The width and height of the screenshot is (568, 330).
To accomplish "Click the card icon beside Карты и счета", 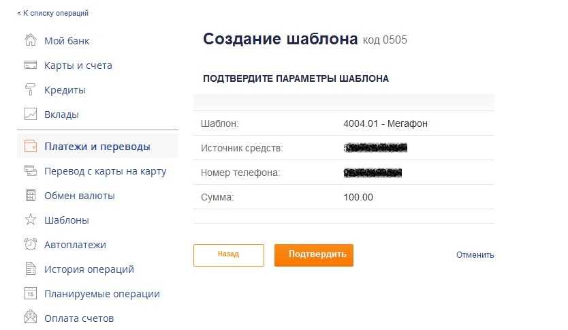I will pos(30,65).
